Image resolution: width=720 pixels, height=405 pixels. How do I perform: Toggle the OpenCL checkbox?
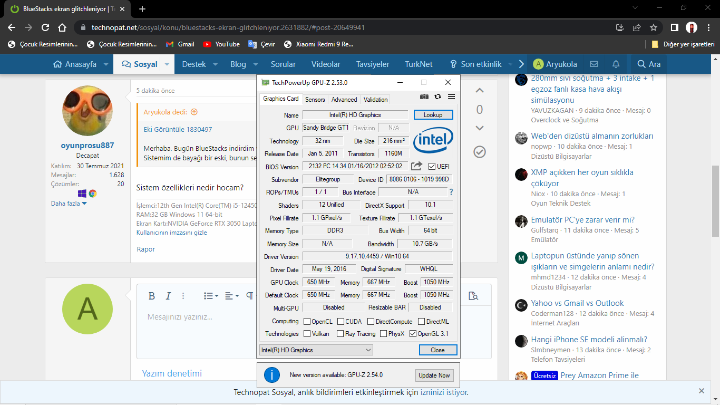[x=307, y=322]
